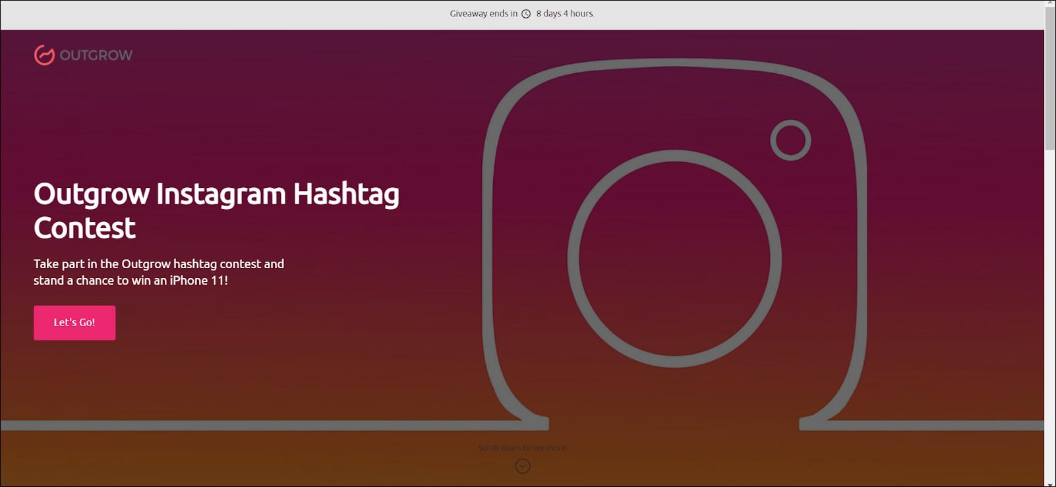The width and height of the screenshot is (1056, 487).
Task: Click the scrollbar up arrow
Action: (x=1050, y=4)
